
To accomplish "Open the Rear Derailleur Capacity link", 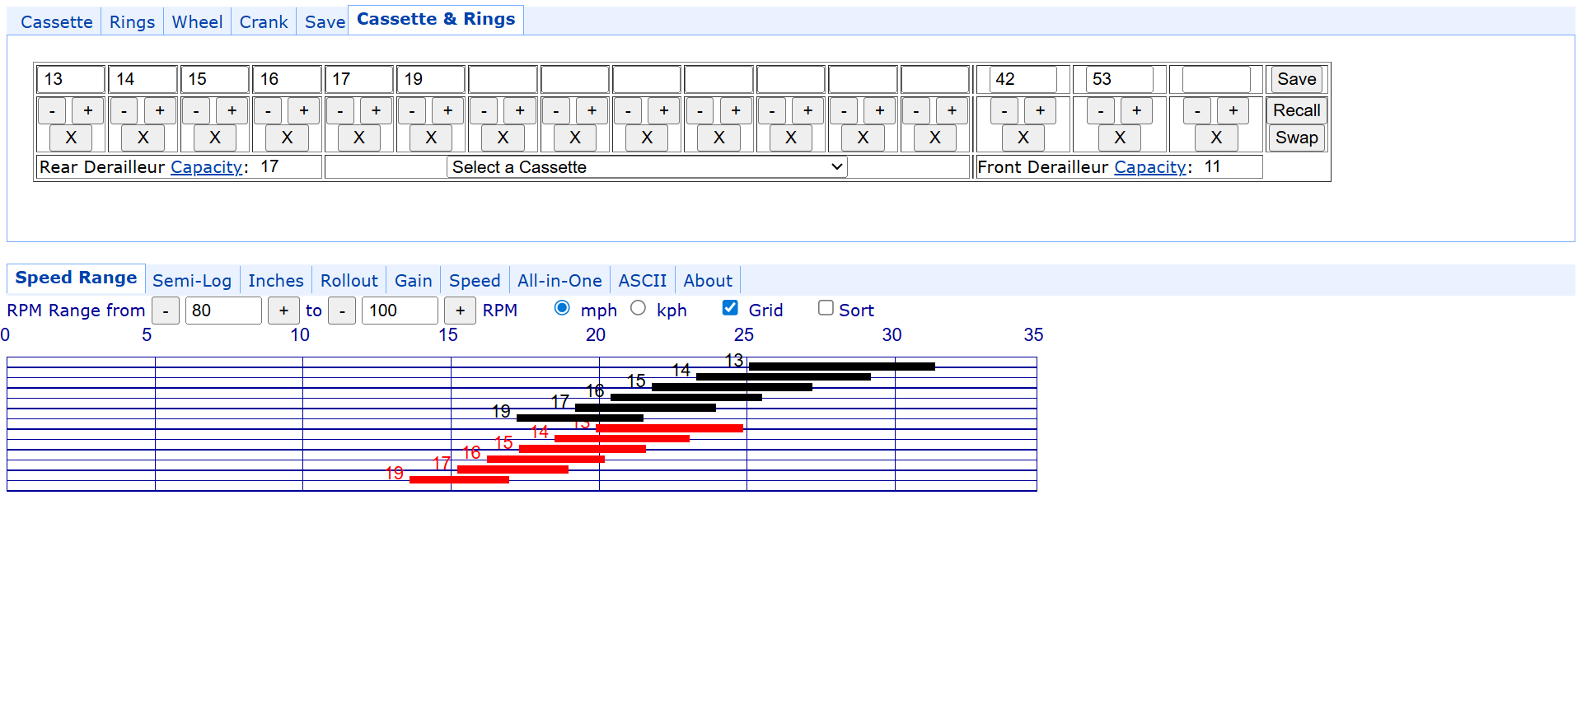I will coord(206,167).
